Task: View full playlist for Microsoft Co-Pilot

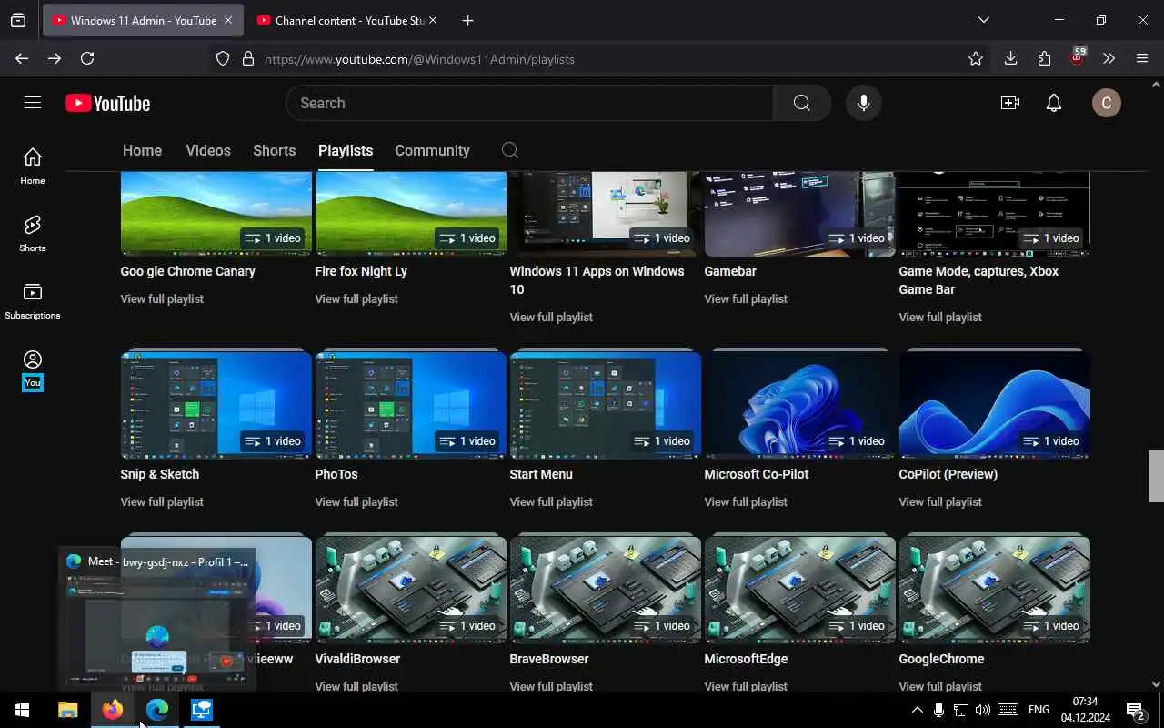Action: click(x=746, y=501)
